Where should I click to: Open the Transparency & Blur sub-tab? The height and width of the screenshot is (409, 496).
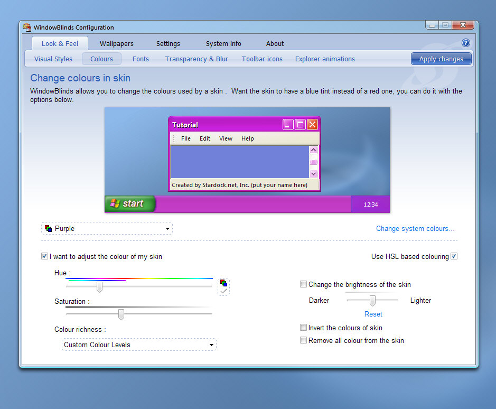(x=196, y=59)
